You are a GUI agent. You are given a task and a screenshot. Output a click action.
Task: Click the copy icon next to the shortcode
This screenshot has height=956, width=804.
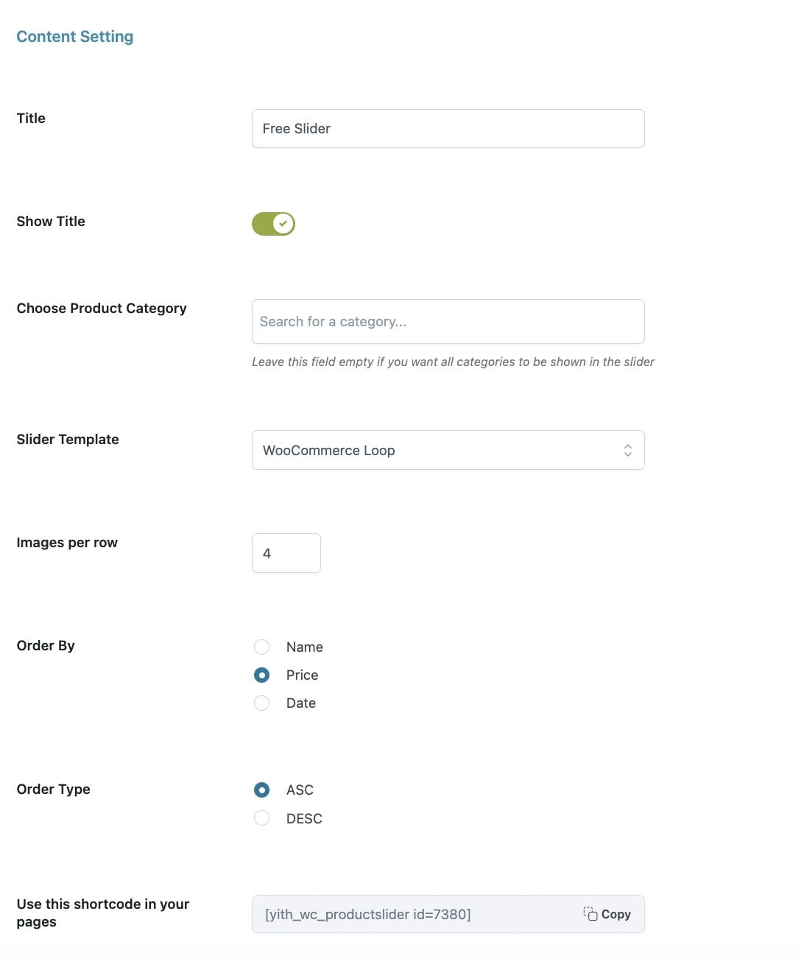click(x=590, y=913)
